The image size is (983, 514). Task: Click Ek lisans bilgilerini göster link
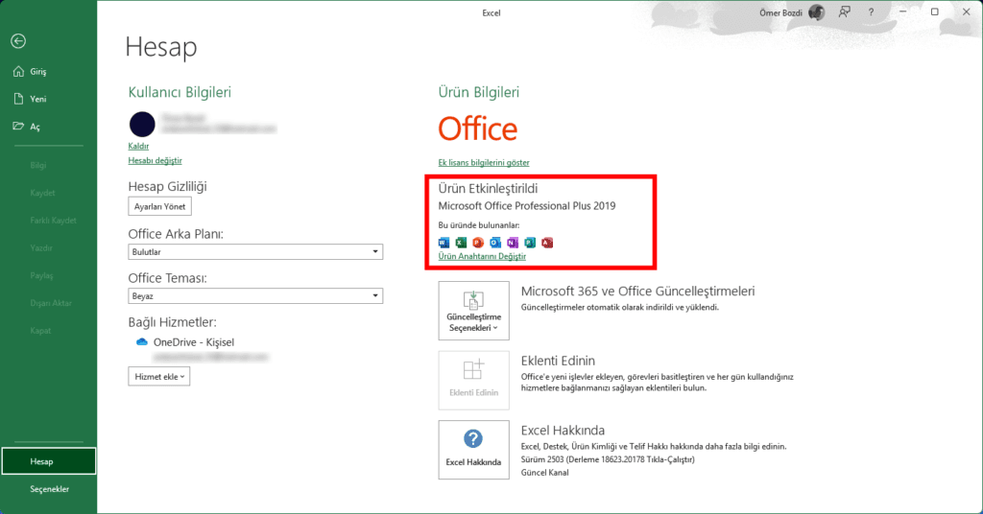click(484, 163)
